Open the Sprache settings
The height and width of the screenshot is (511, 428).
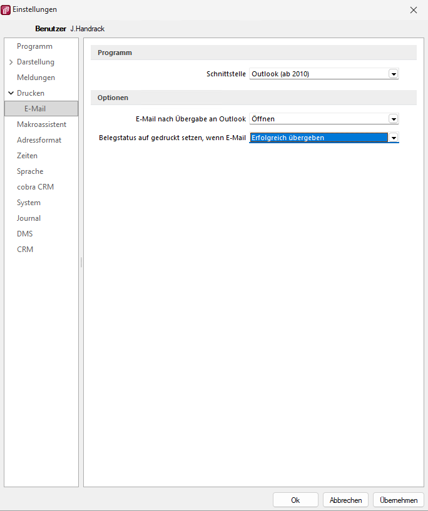click(x=30, y=171)
